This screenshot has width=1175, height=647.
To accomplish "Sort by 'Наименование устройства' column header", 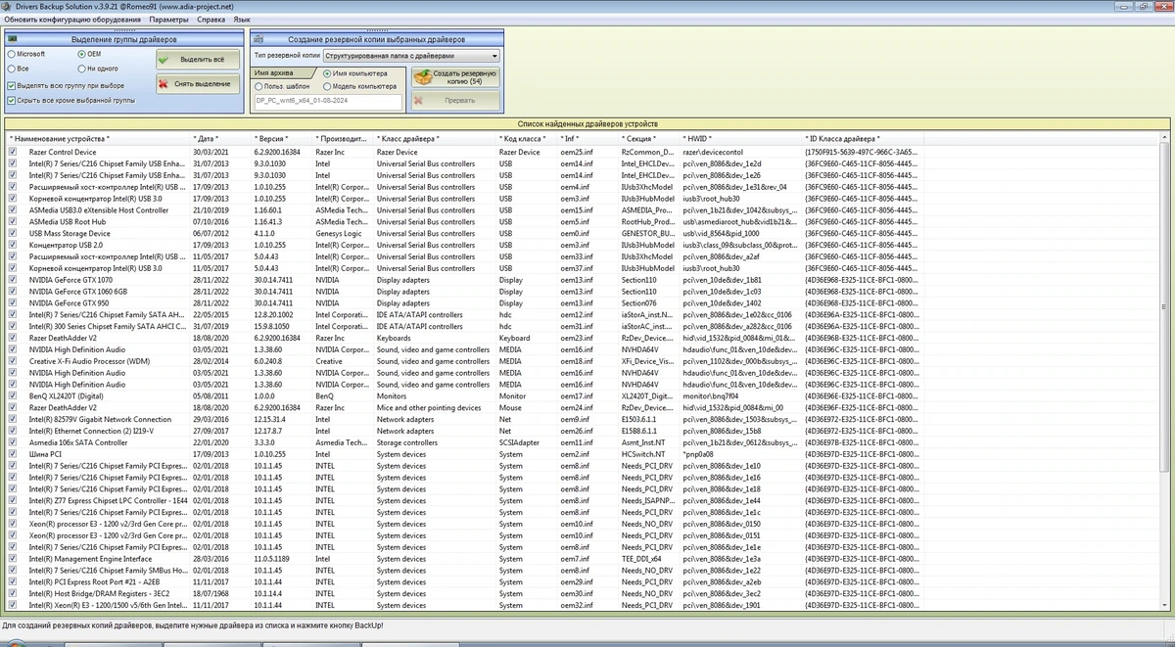I will click(x=98, y=139).
